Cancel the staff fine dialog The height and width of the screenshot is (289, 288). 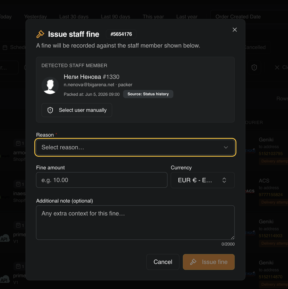(163, 262)
